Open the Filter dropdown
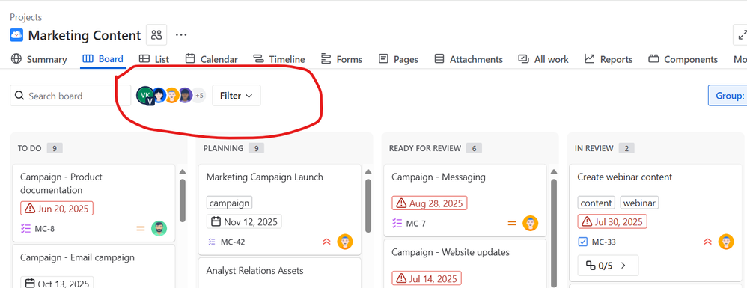 [x=237, y=96]
